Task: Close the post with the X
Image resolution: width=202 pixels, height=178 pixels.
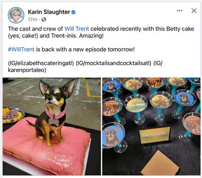Action: point(194,11)
